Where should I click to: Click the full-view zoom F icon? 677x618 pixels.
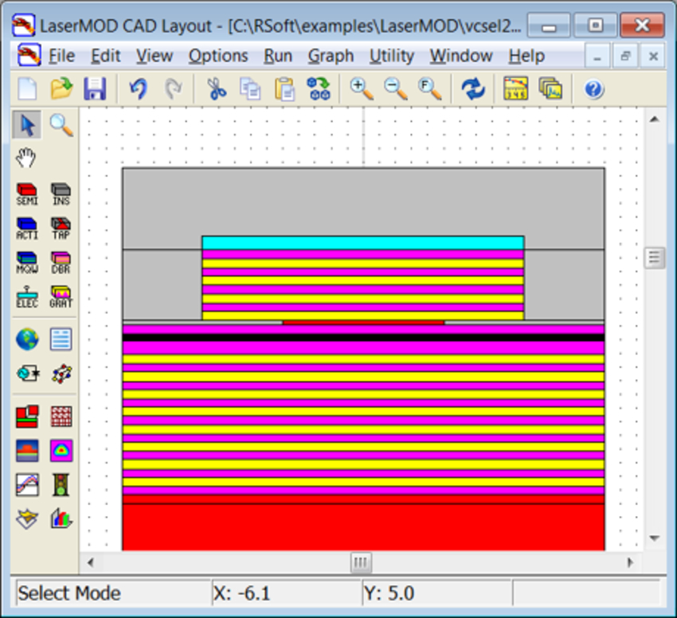tap(429, 88)
